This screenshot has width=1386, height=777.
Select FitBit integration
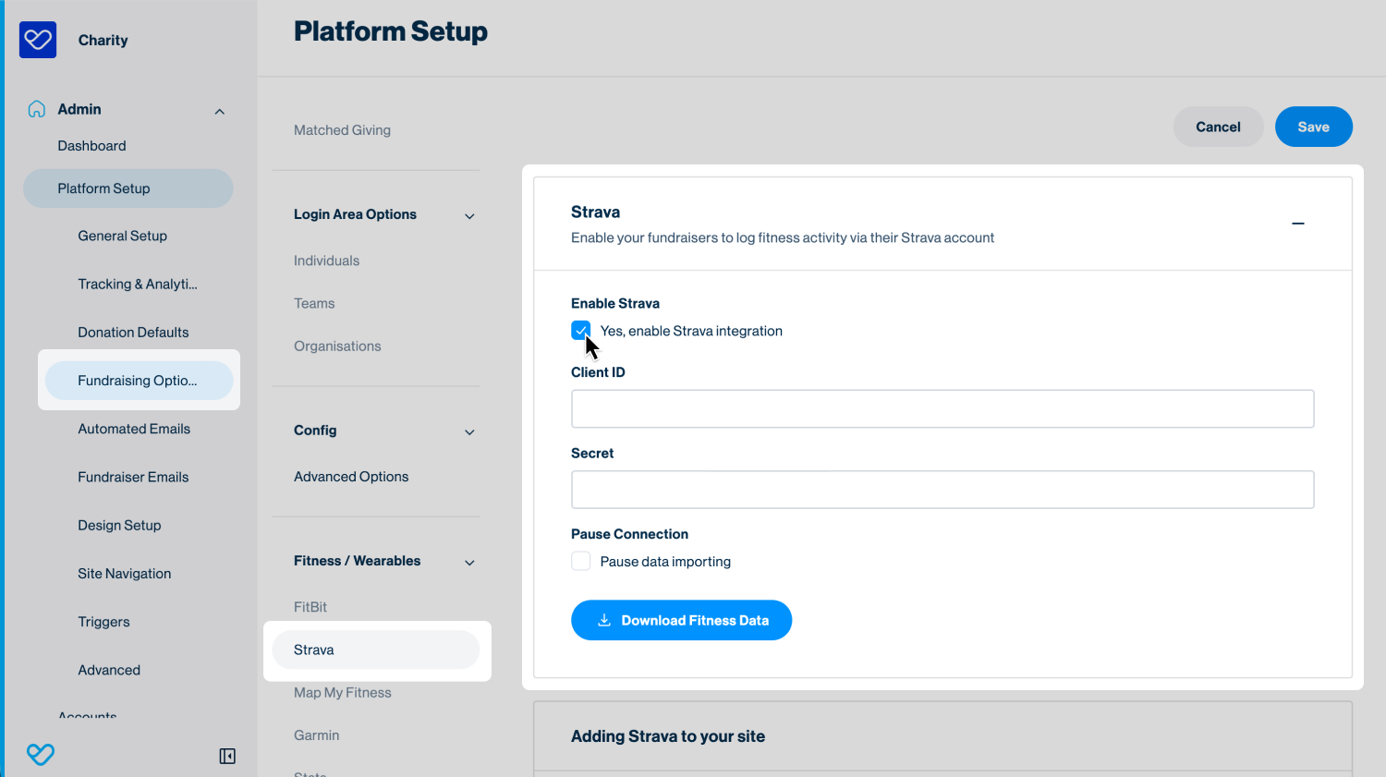pyautogui.click(x=310, y=607)
